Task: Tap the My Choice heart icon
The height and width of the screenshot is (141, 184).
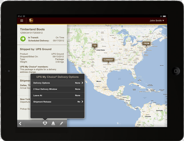Action: point(45,123)
